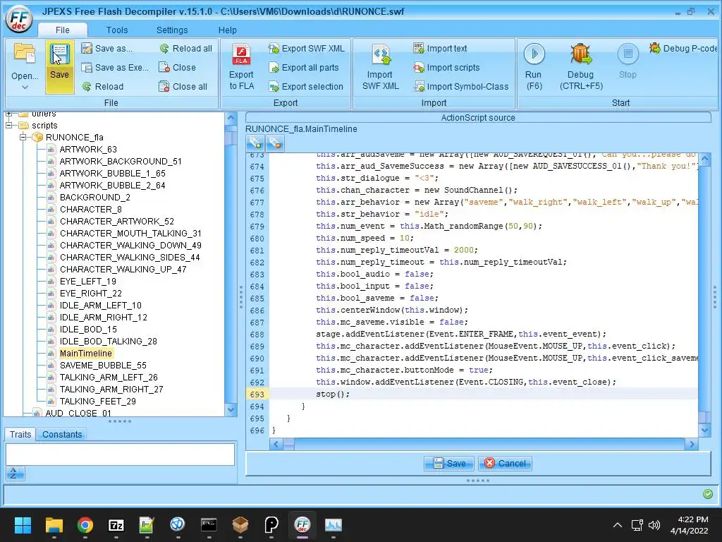Switch to the Constants tab
The width and height of the screenshot is (722, 542).
tap(62, 434)
